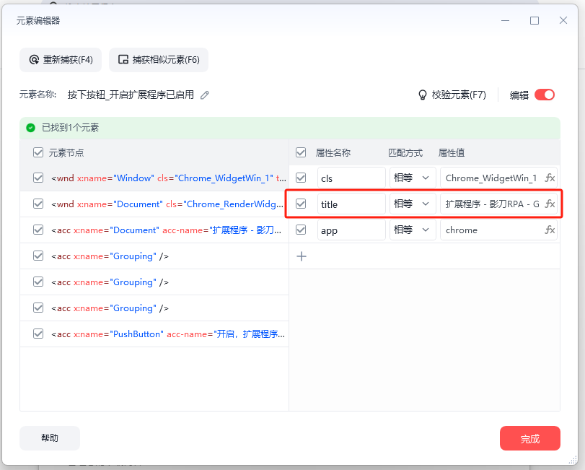
Task: Toggle the 元素节点 header checkbox
Action: point(38,152)
